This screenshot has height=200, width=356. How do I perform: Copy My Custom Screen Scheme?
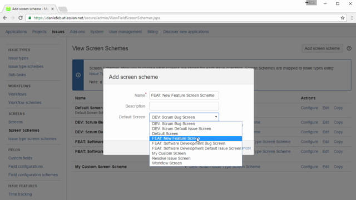tap(338, 167)
